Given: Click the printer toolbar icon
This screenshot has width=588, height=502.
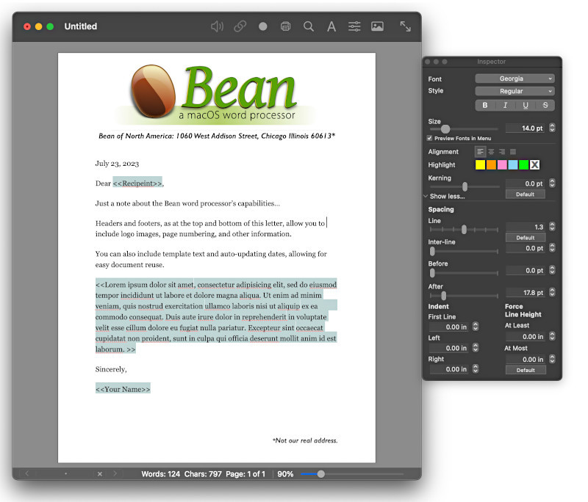Looking at the screenshot, I should tap(286, 26).
